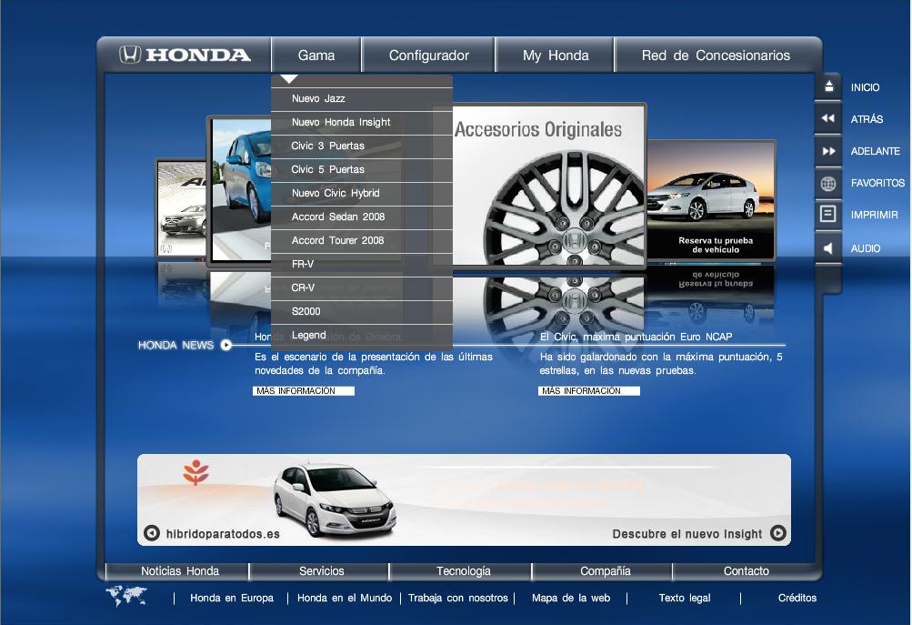The image size is (912, 625).
Task: Select Nuevo Jazz from the list
Action: tap(362, 99)
